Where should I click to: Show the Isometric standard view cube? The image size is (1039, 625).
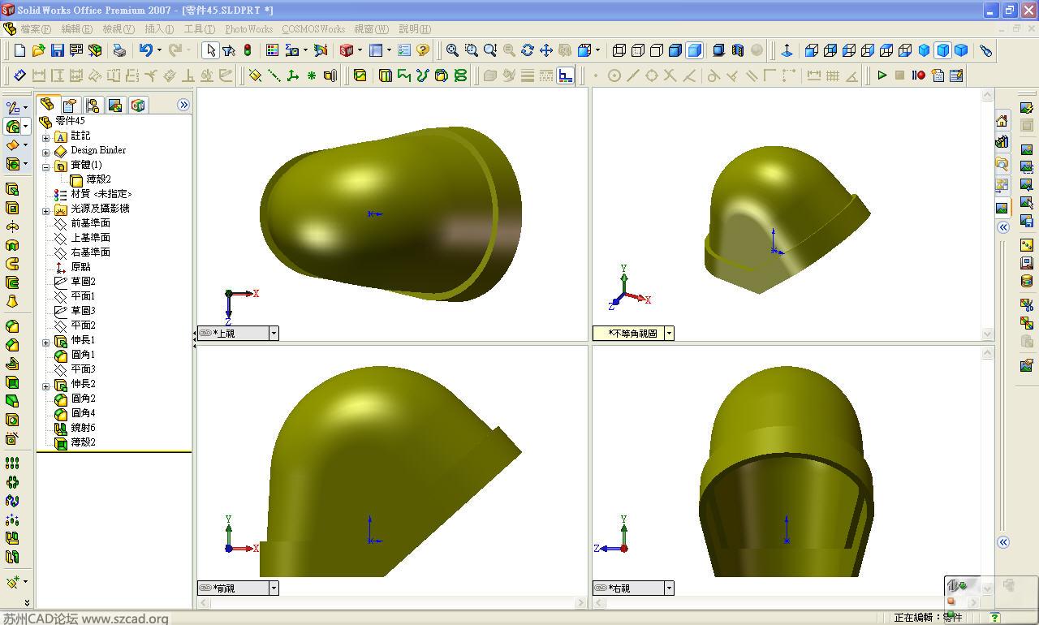(x=924, y=50)
